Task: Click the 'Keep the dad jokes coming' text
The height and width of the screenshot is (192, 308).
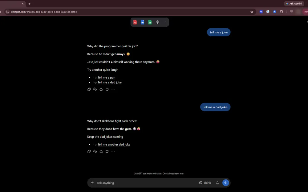Action: coord(105,137)
